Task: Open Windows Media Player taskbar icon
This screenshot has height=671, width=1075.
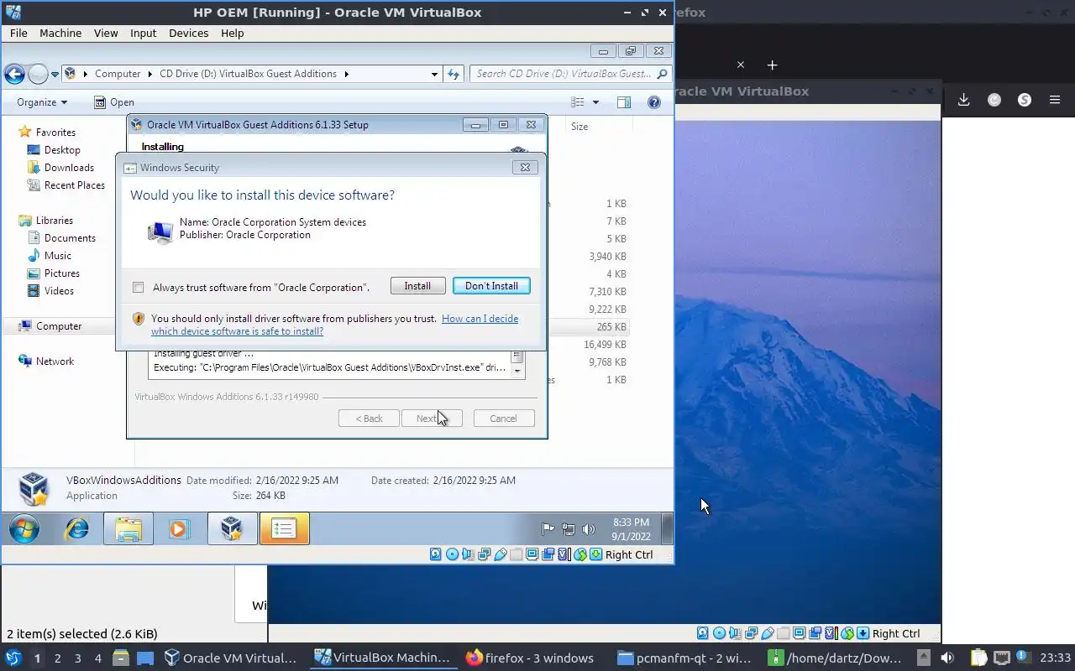Action: click(x=178, y=529)
